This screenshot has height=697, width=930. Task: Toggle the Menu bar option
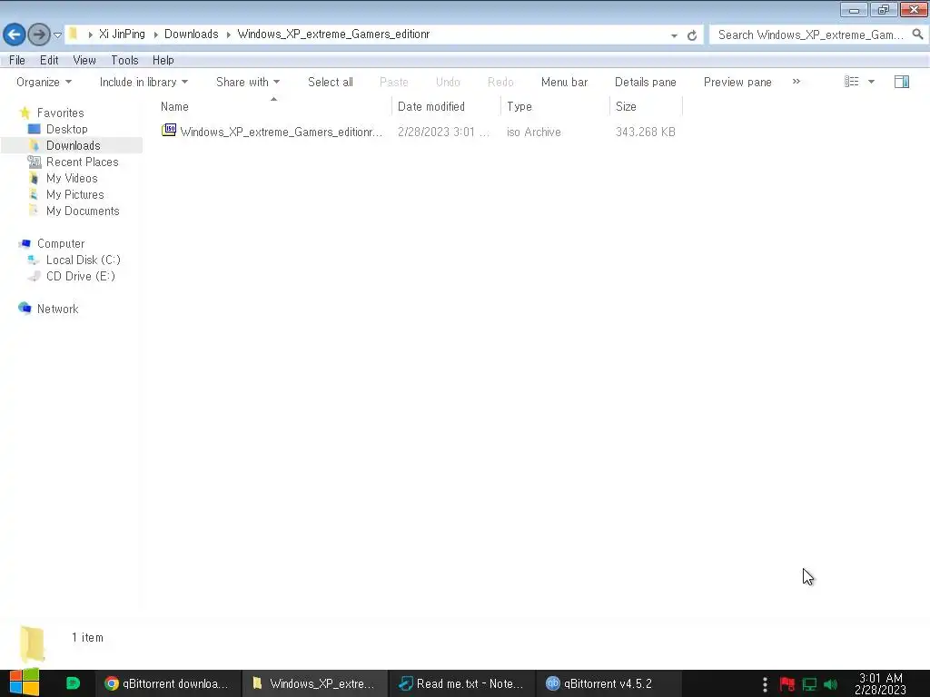click(x=564, y=82)
